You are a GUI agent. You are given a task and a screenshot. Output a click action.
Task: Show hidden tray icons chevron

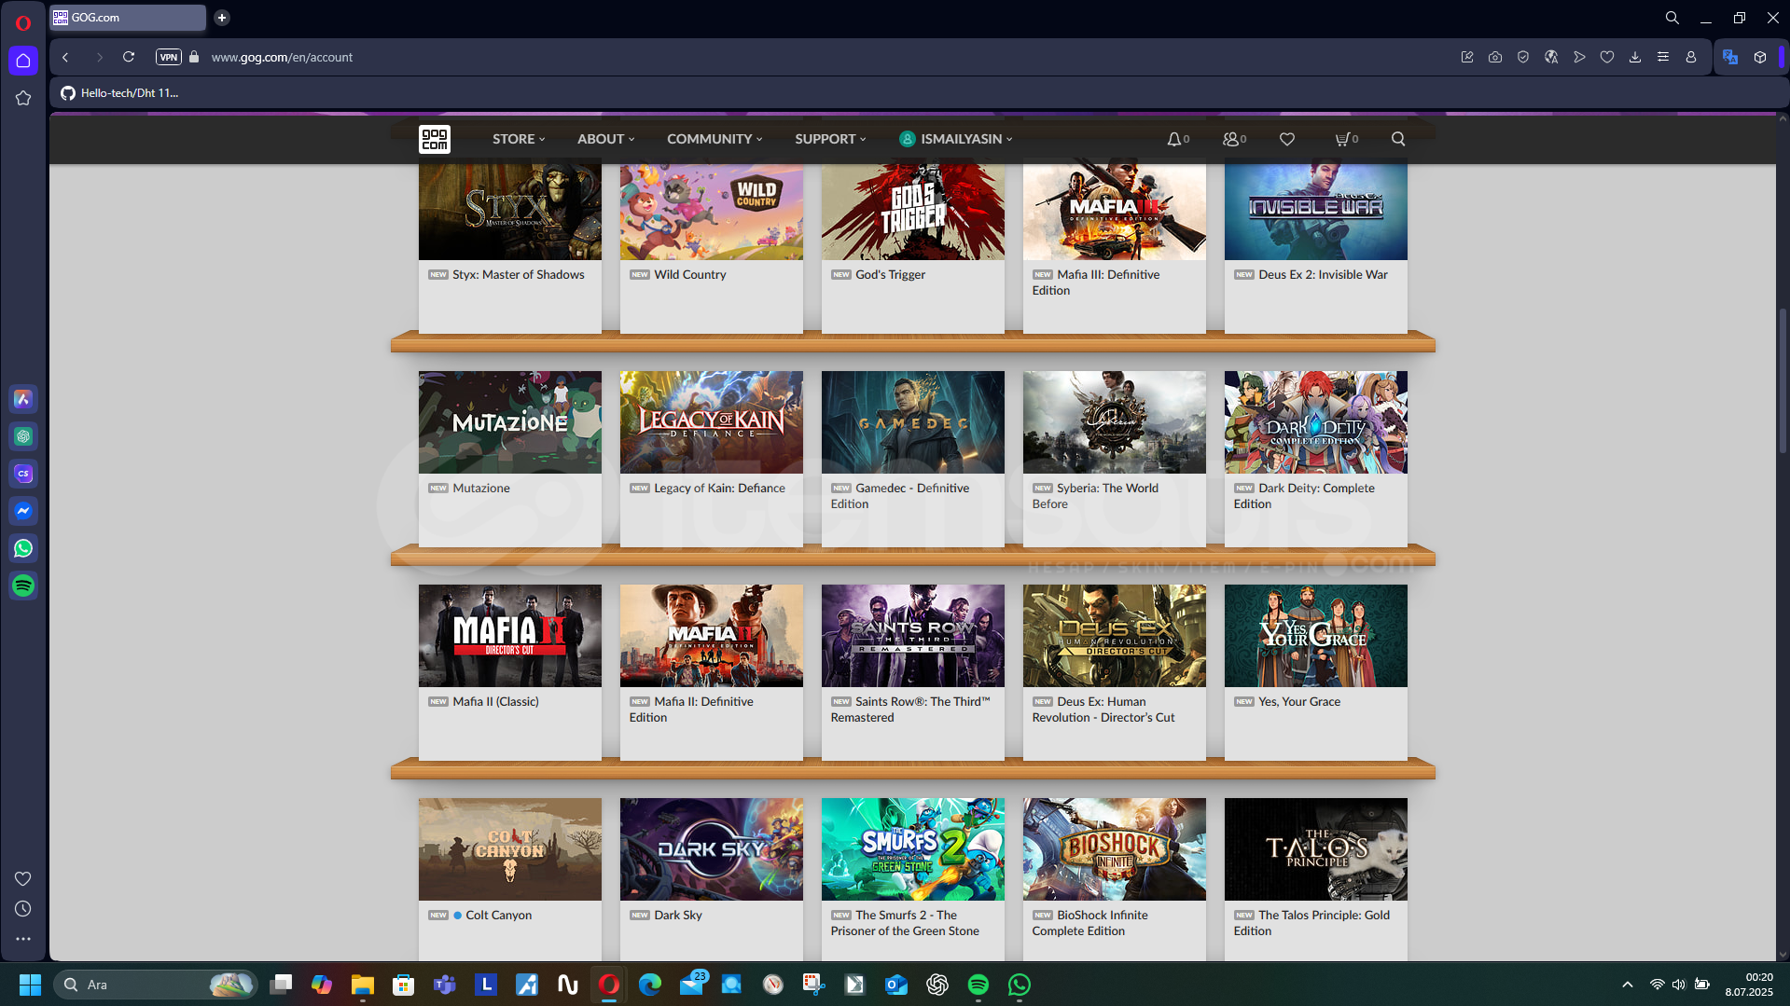pyautogui.click(x=1628, y=985)
